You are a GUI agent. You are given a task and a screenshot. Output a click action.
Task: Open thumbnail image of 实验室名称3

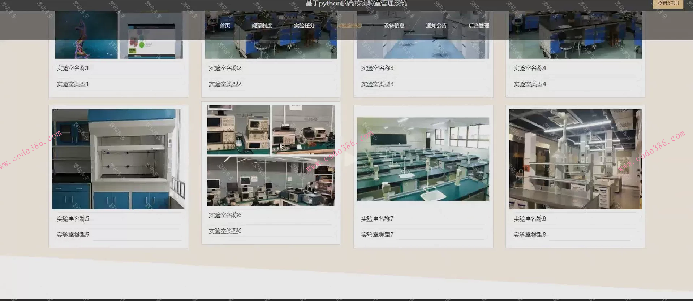pyautogui.click(x=423, y=35)
